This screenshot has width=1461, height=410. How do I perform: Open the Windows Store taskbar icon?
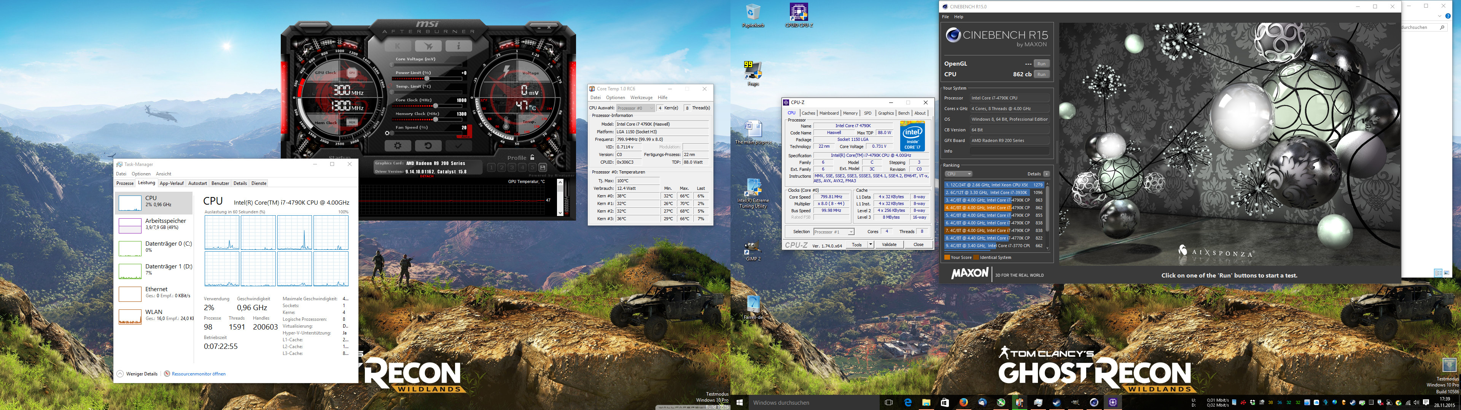(x=945, y=403)
